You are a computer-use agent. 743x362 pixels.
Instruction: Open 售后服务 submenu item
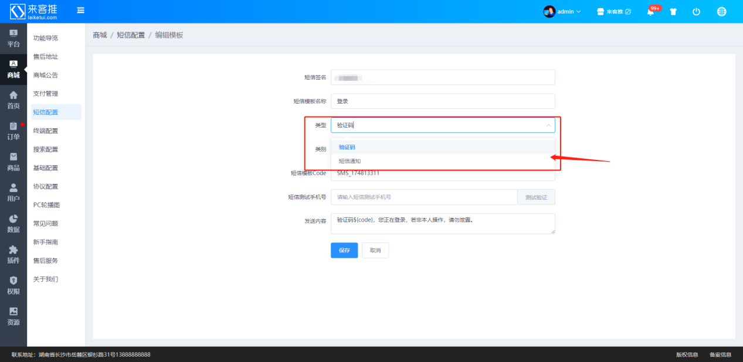point(46,261)
